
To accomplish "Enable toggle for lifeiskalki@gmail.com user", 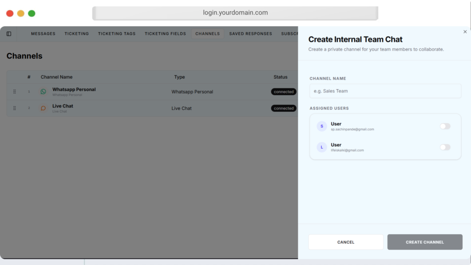I will pos(445,147).
